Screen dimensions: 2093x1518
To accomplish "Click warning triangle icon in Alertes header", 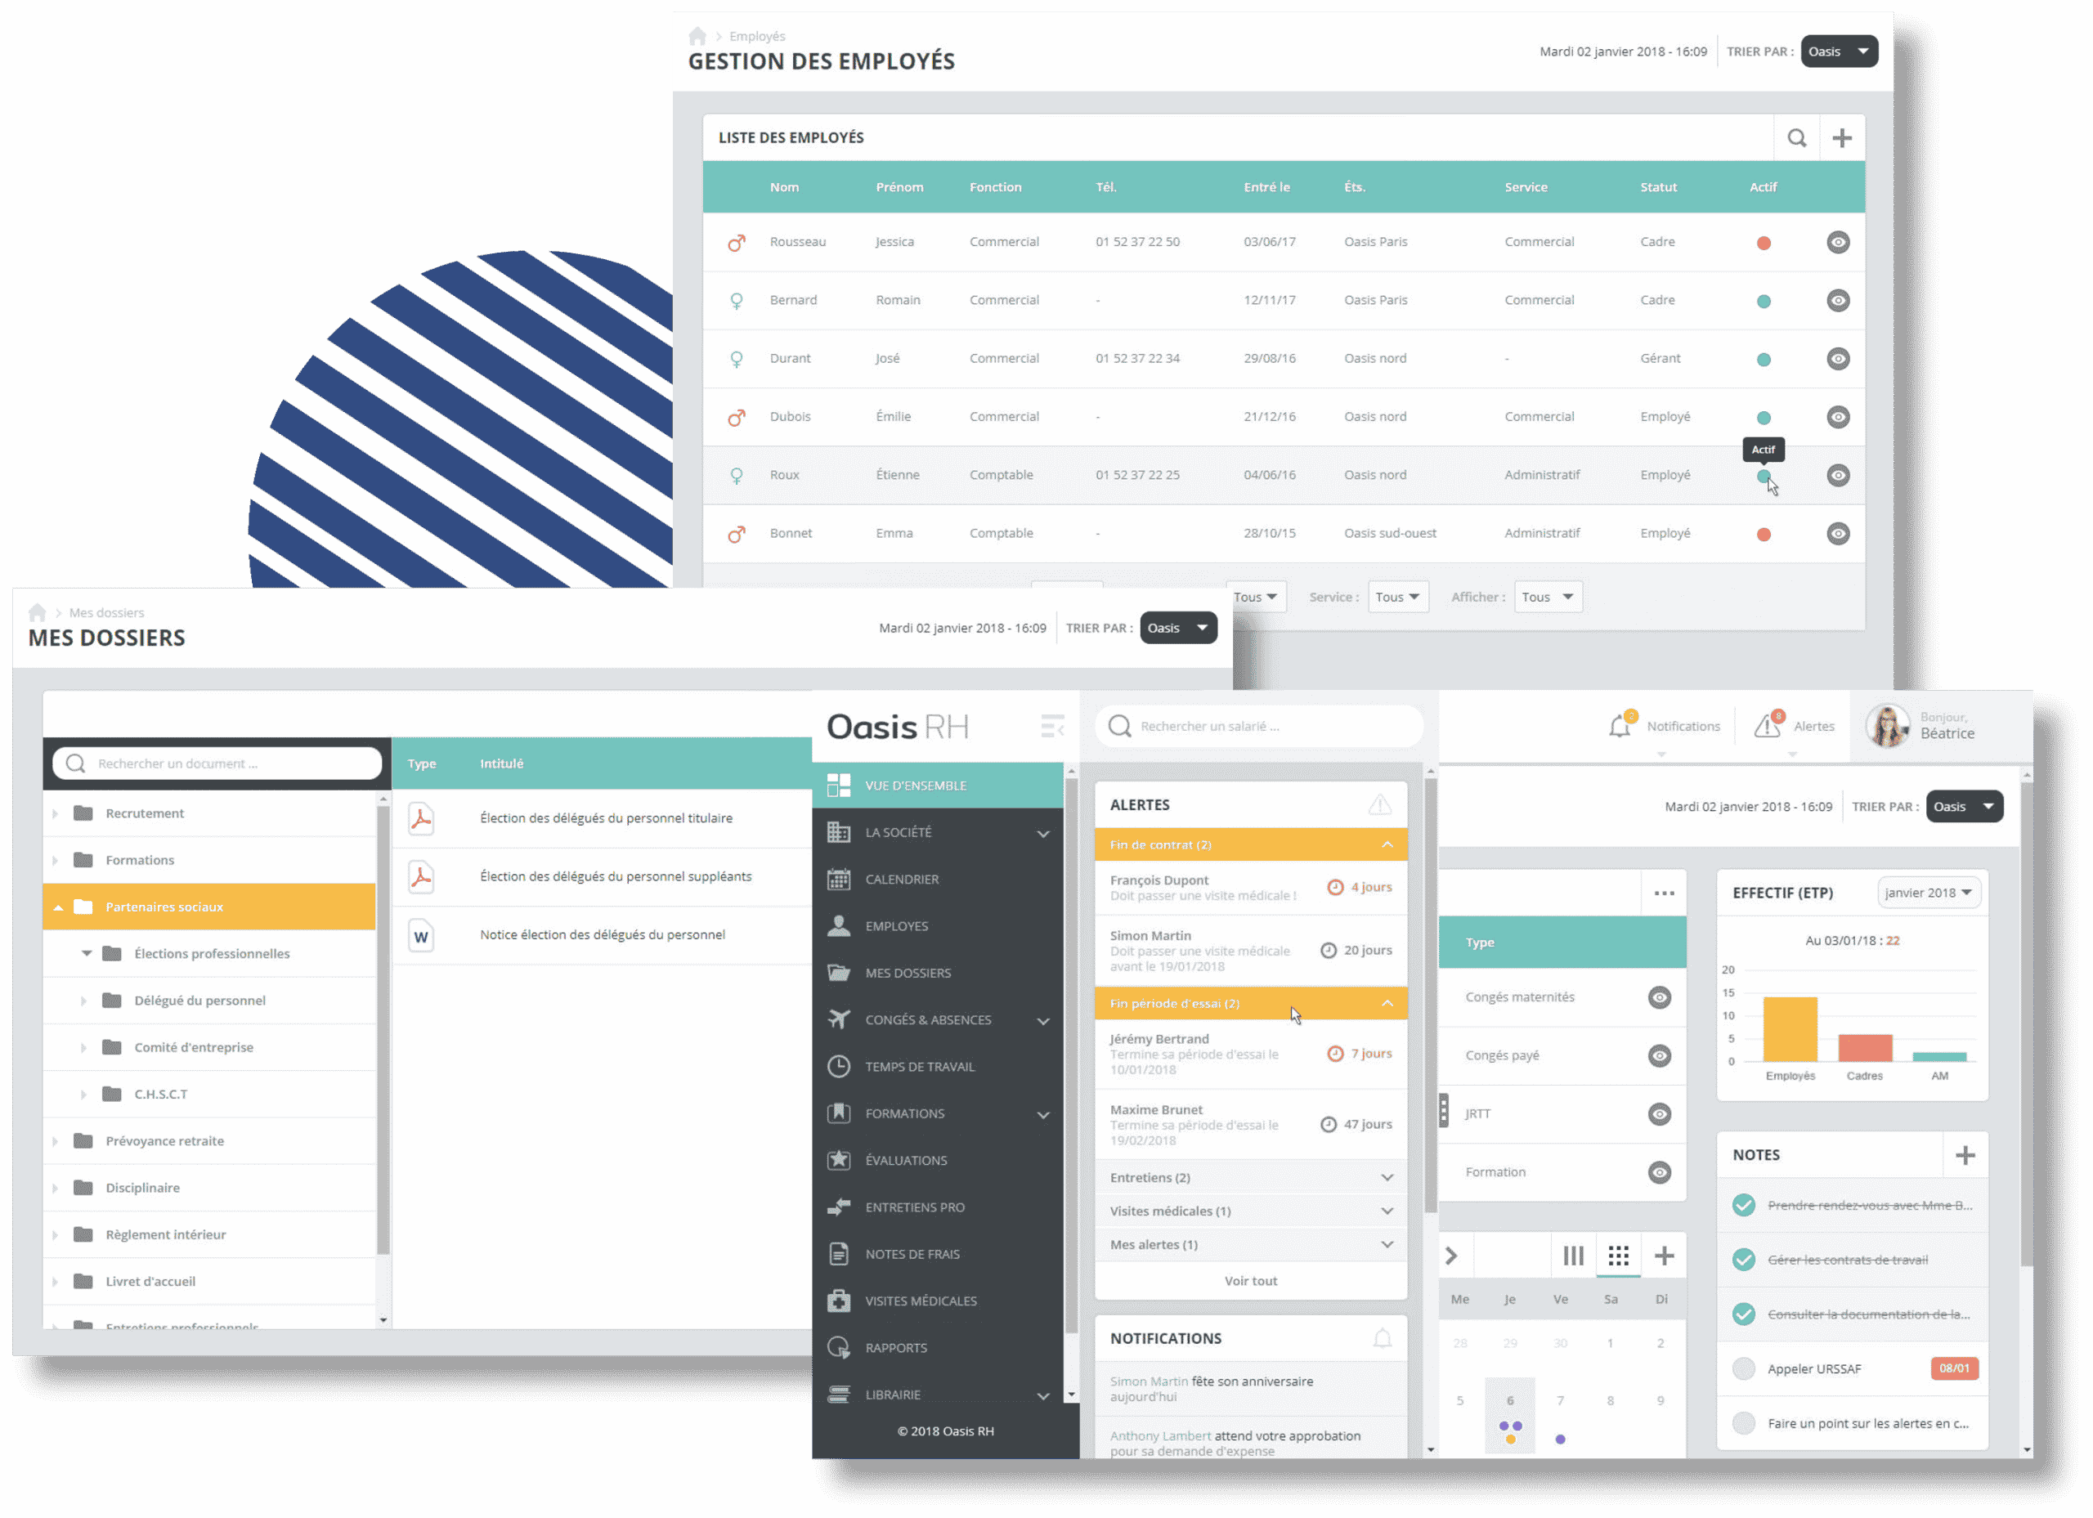I will tap(1379, 804).
